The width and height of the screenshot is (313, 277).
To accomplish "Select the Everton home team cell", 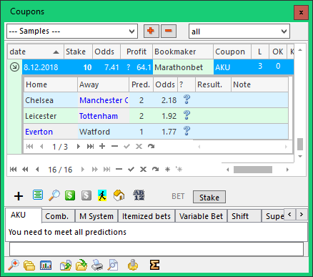I will tap(51, 132).
